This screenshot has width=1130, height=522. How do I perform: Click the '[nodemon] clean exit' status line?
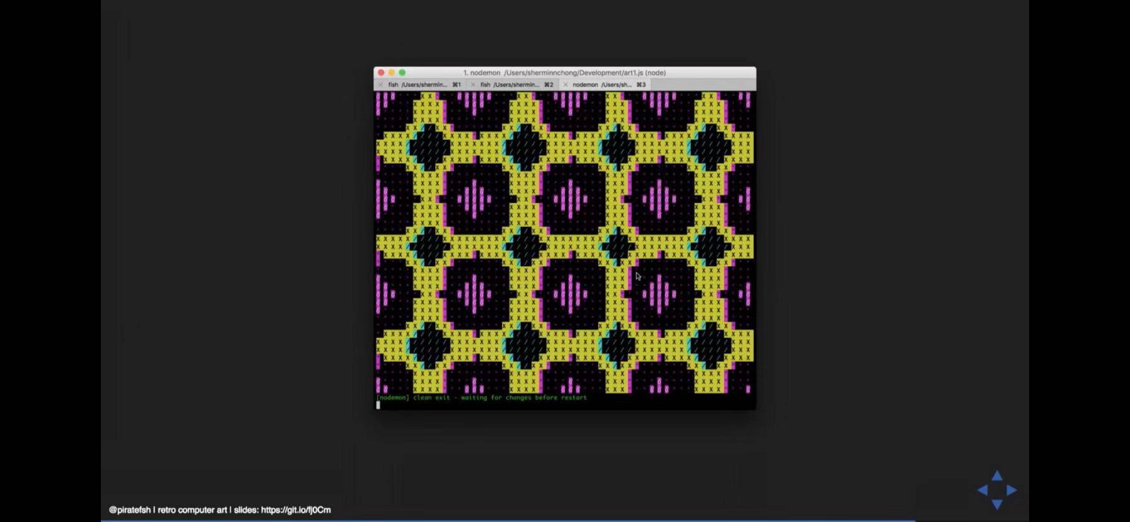coord(482,398)
